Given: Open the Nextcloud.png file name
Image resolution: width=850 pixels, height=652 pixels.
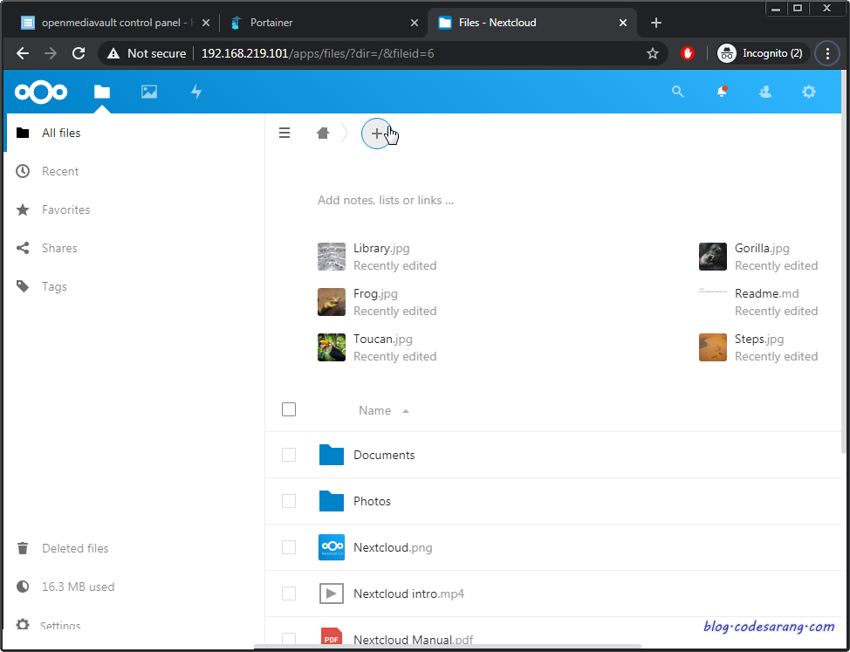Looking at the screenshot, I should point(393,547).
